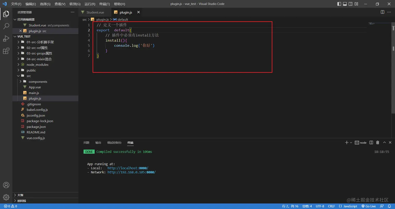Split the terminal panel

[x=371, y=142]
